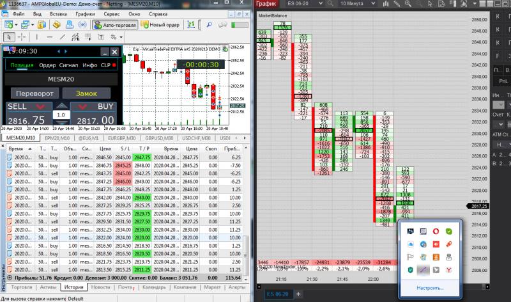Switch to the Новости terminal tab

tap(100, 287)
